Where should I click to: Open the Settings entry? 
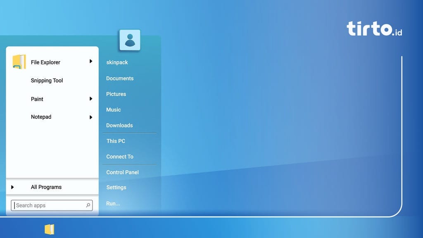click(116, 187)
